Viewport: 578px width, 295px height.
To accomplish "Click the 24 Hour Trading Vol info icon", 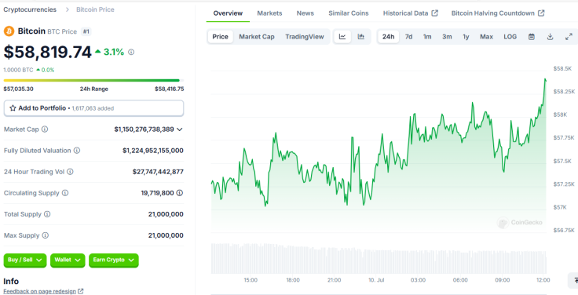I will 70,172.
